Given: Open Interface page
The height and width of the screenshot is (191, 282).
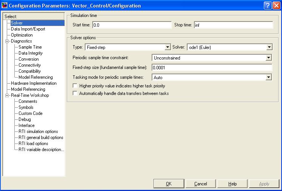Looking at the screenshot, I should pos(26,125).
